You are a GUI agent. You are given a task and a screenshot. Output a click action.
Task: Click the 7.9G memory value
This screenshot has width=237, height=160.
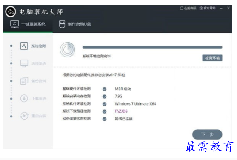tap(118, 96)
